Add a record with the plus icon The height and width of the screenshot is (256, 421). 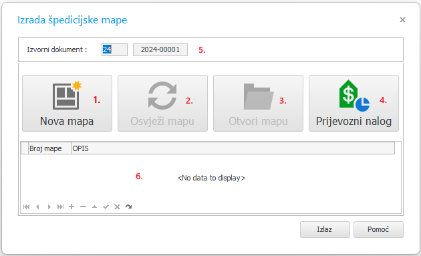72,207
